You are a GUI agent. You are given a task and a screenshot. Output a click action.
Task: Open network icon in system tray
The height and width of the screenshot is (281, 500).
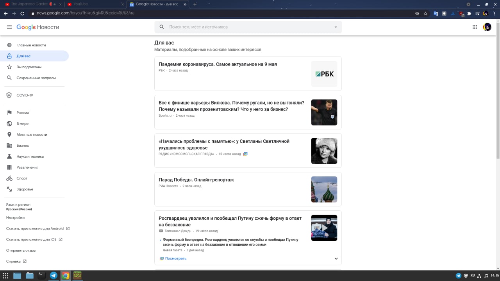click(479, 276)
